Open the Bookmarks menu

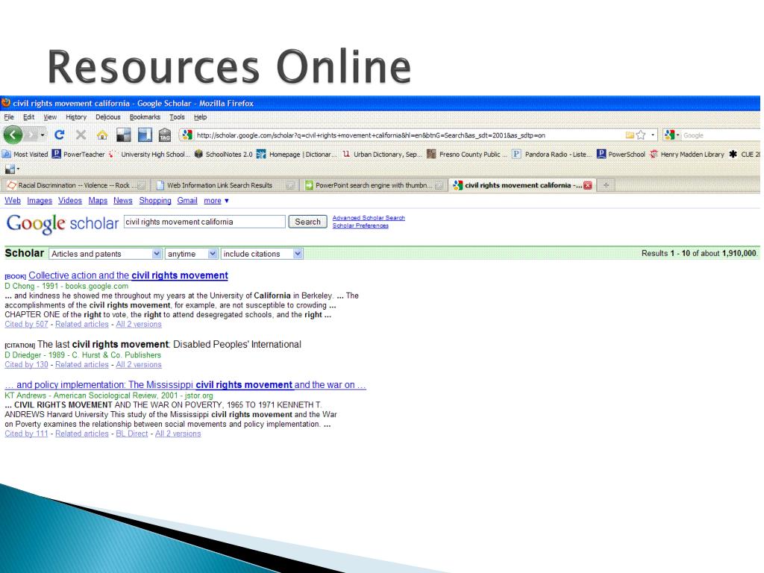pos(145,117)
